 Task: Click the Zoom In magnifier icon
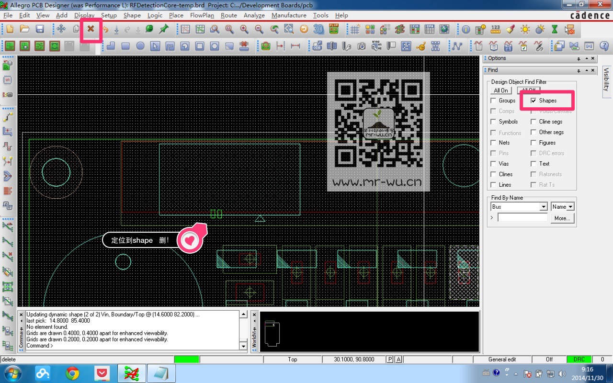[x=244, y=29]
